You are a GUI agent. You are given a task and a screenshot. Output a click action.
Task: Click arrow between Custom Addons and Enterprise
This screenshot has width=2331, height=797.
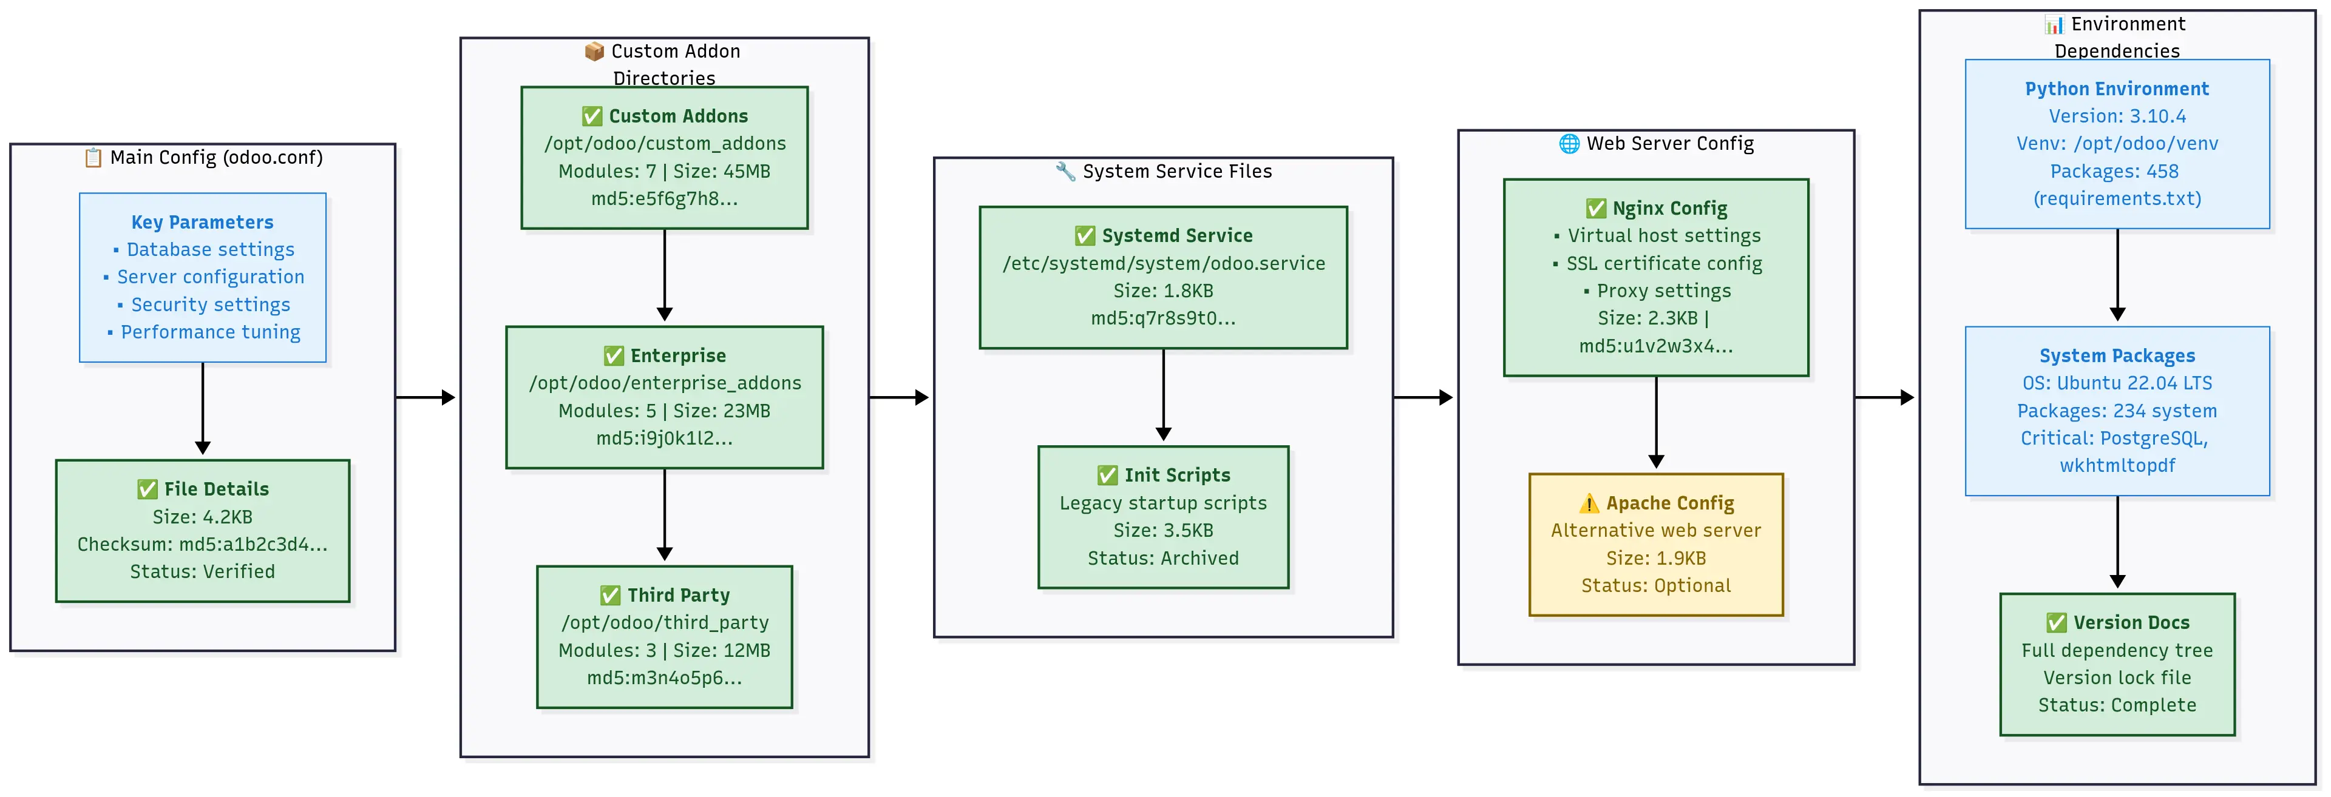pyautogui.click(x=664, y=275)
